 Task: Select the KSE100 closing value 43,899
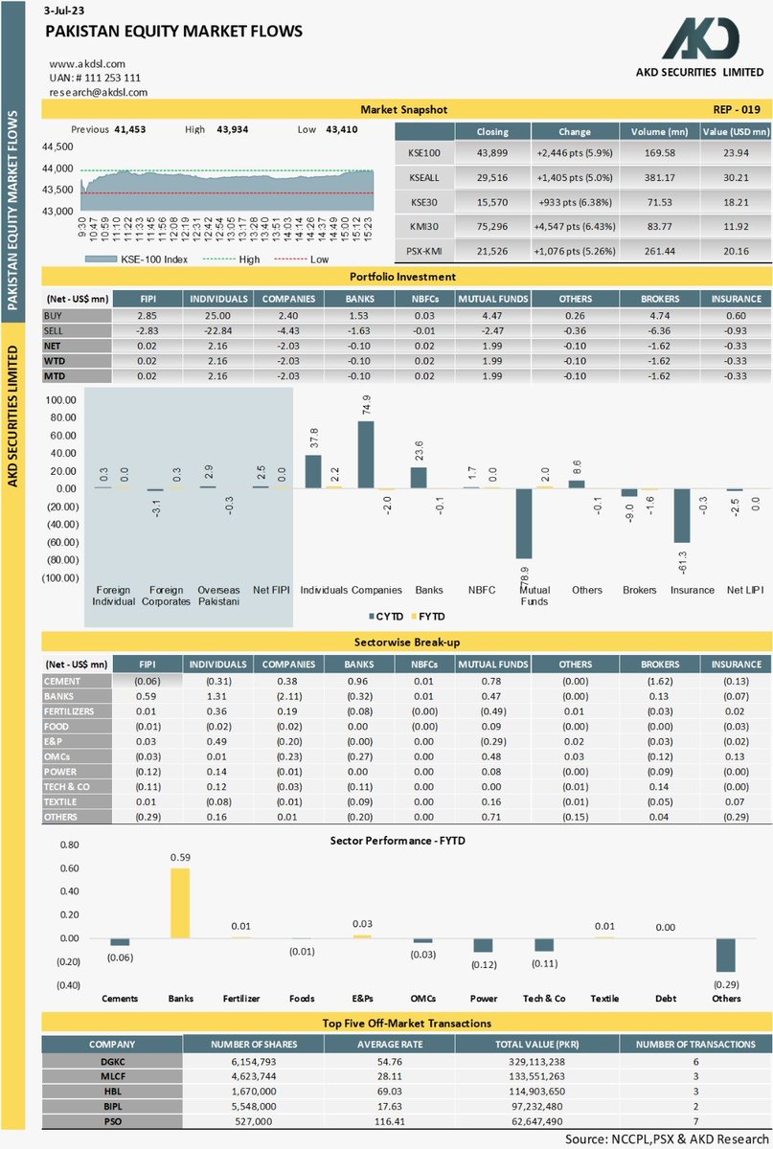pos(491,151)
